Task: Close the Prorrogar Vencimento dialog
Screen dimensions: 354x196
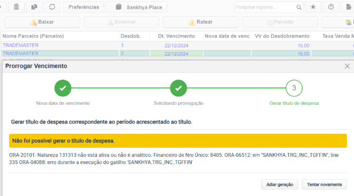Action: point(347,66)
